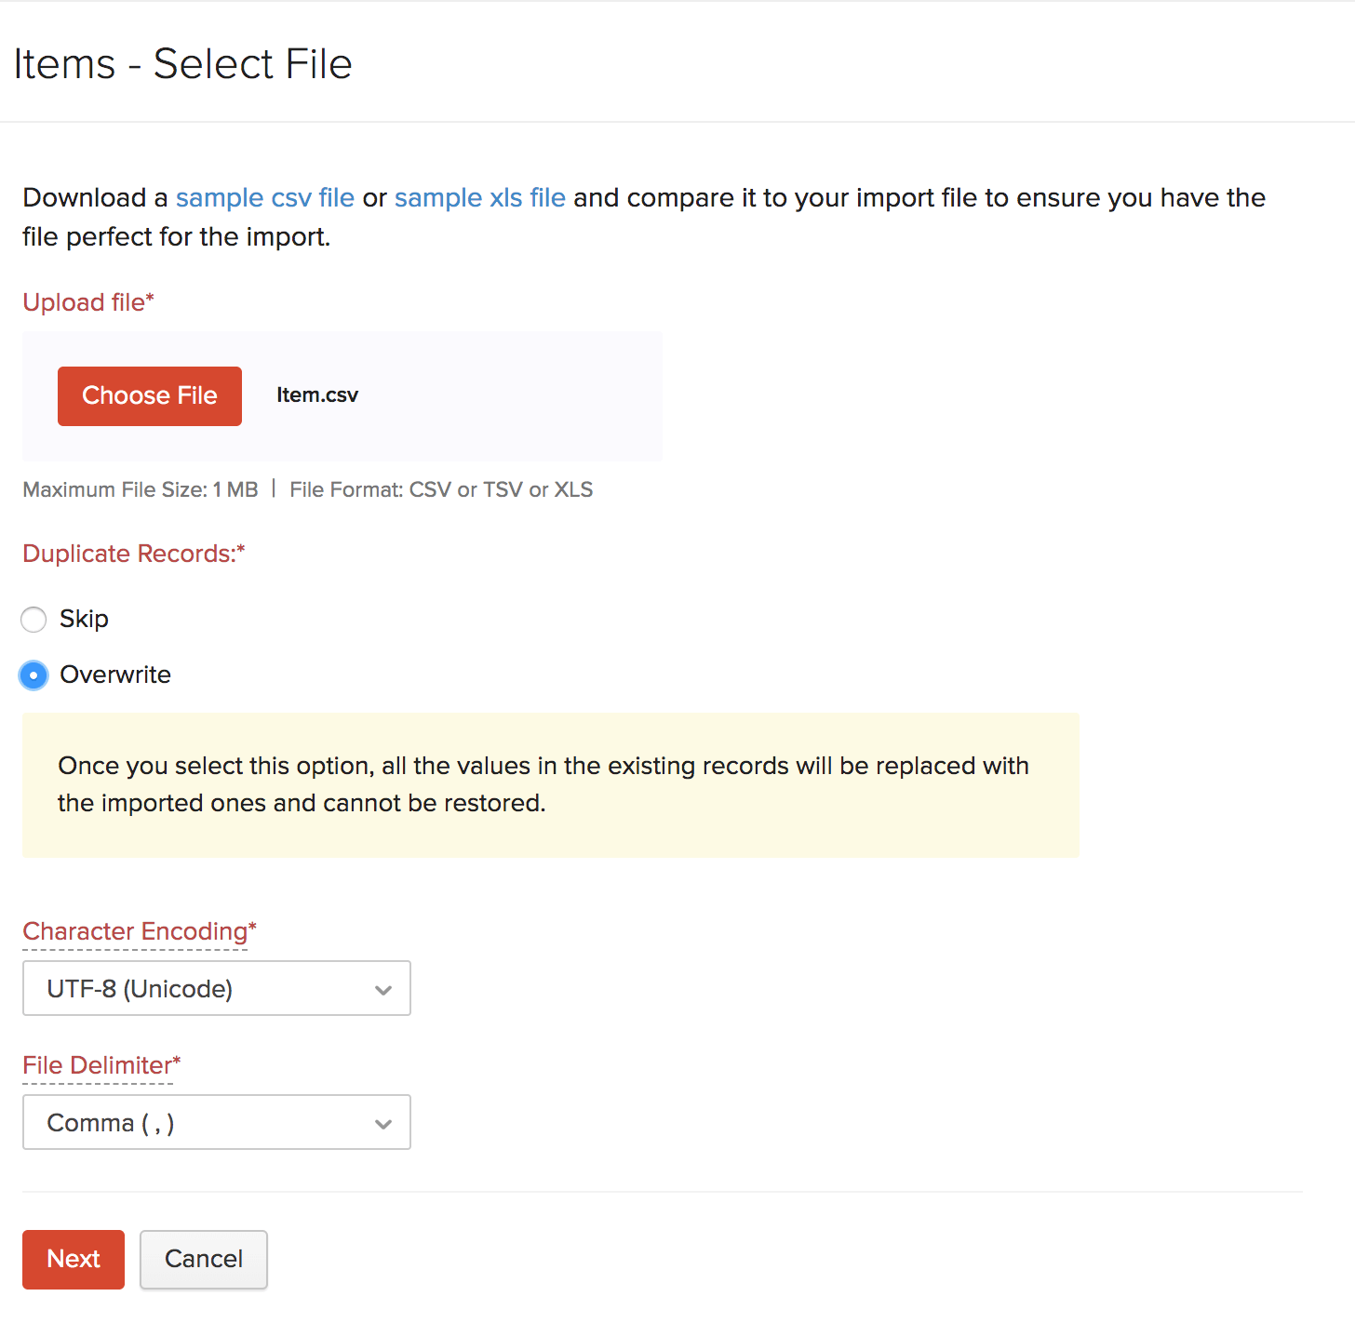This screenshot has height=1323, width=1355.
Task: Select the Overwrite duplicate records option
Action: pyautogui.click(x=34, y=675)
